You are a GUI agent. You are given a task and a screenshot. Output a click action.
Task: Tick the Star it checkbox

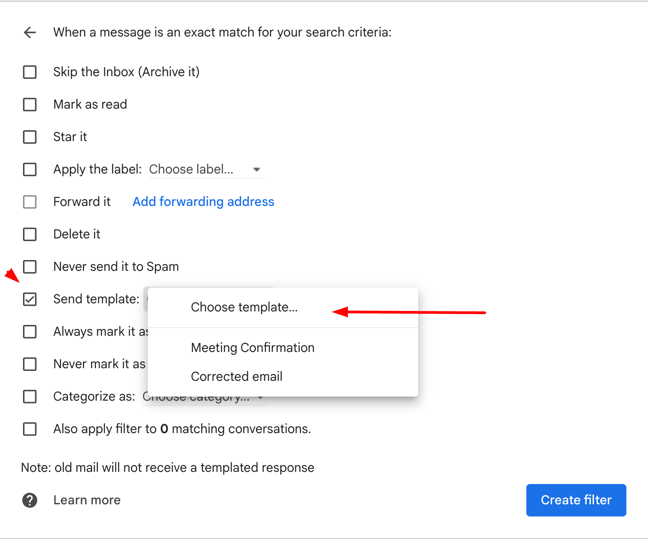(30, 137)
